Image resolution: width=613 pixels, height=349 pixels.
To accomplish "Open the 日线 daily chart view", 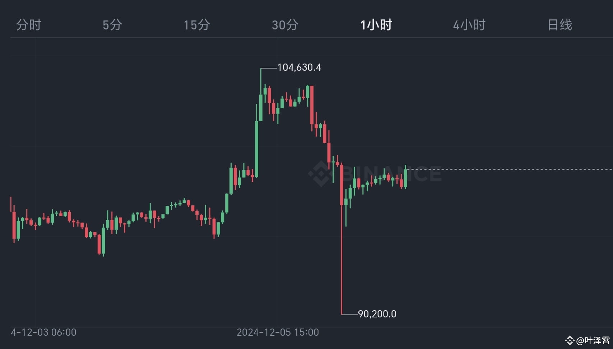I will tap(559, 25).
